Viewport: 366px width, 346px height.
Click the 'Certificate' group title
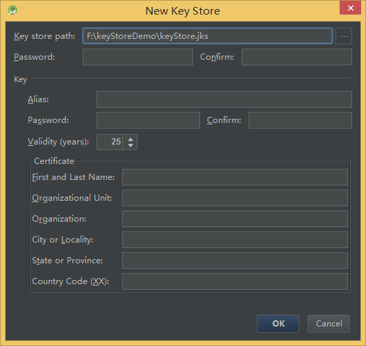coord(54,161)
